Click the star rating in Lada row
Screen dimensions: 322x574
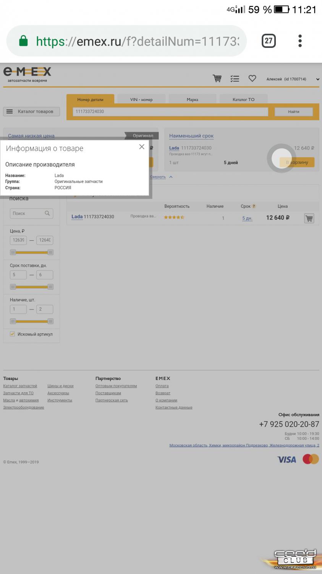174,217
